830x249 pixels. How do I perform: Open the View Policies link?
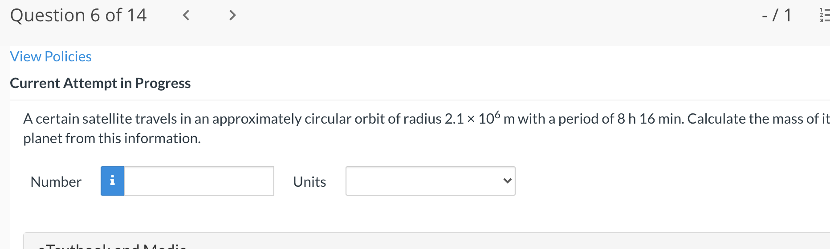[x=51, y=56]
